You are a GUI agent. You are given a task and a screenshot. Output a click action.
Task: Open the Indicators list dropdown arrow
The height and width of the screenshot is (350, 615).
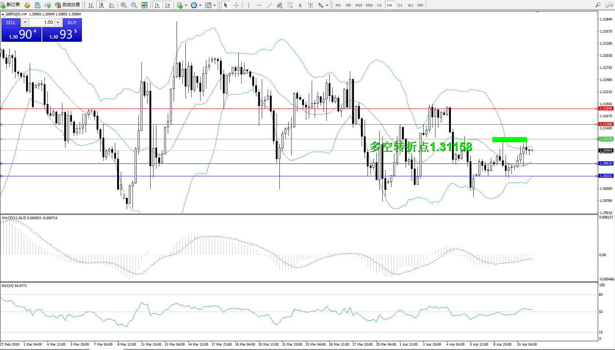(x=186, y=5)
